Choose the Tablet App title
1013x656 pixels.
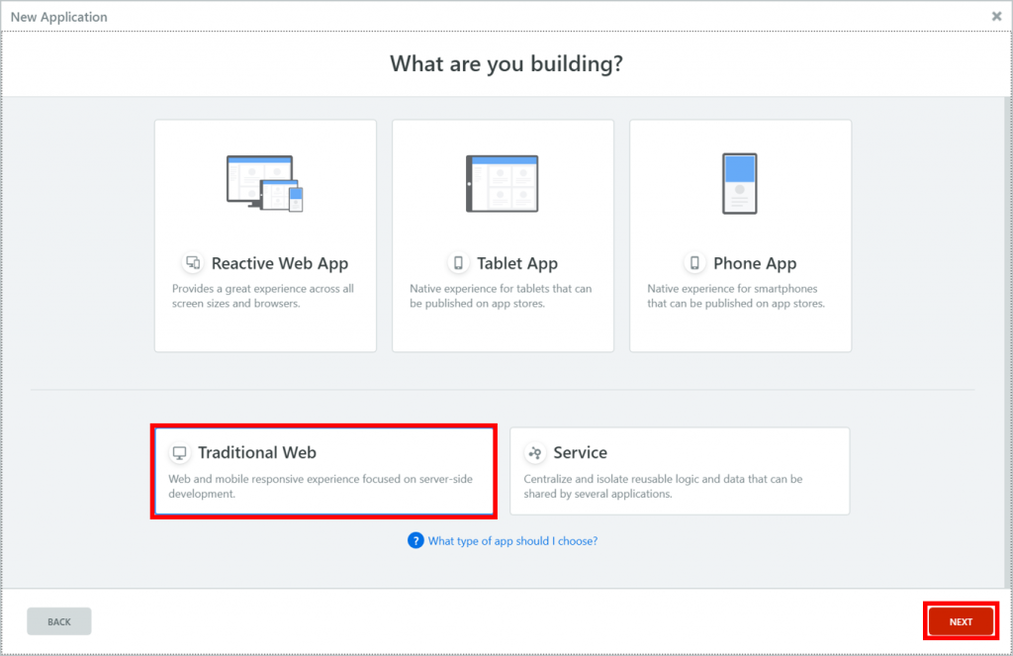pyautogui.click(x=516, y=263)
